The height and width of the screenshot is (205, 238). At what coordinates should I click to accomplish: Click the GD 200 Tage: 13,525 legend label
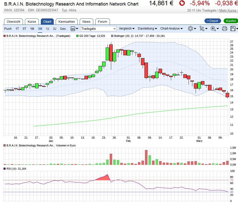click(92, 36)
